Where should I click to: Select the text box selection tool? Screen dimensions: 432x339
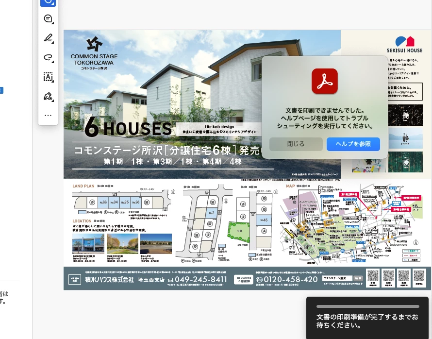click(x=48, y=77)
